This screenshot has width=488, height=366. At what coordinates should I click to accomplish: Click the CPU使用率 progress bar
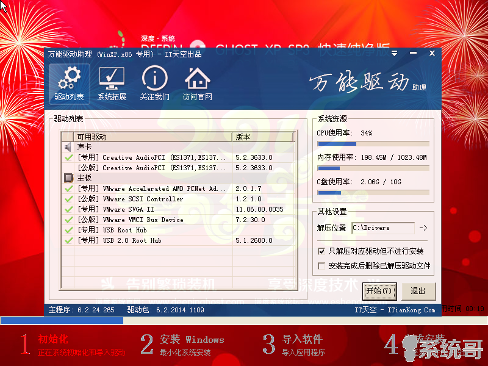click(373, 144)
